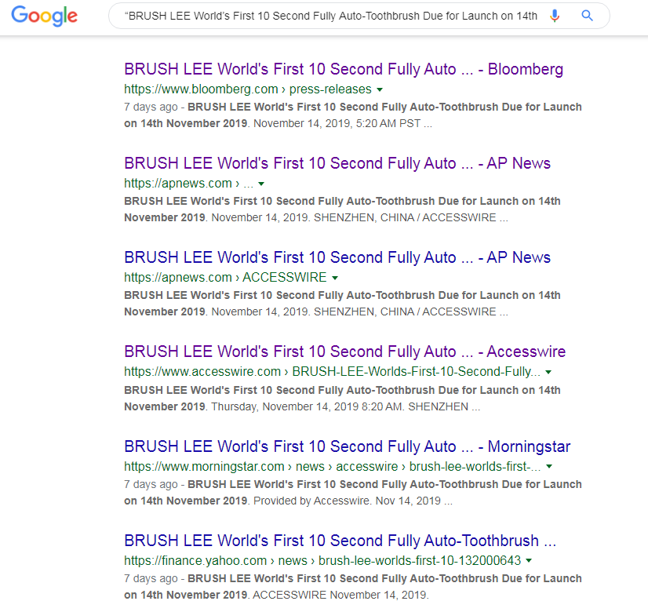Open the Morningstar search result title
Screen dimensions: 648x612
pyautogui.click(x=347, y=446)
